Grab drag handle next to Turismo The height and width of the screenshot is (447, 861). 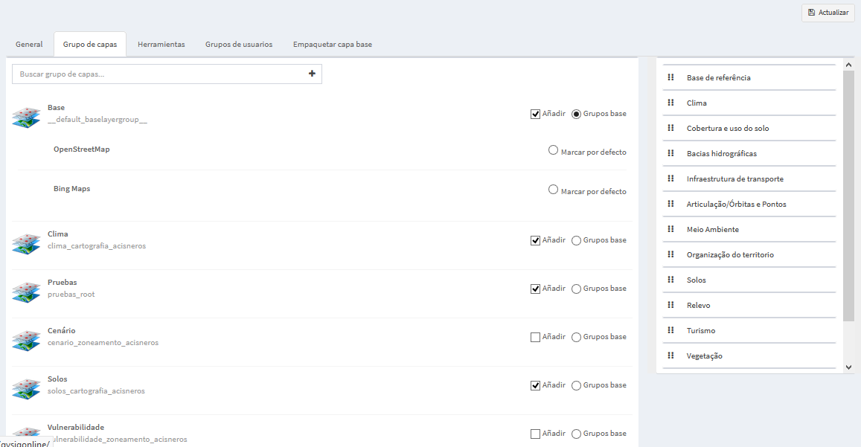pos(670,330)
